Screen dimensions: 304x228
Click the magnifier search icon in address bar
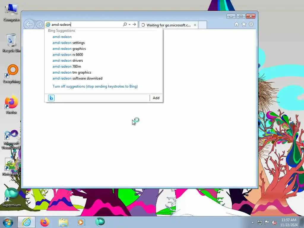click(x=125, y=24)
